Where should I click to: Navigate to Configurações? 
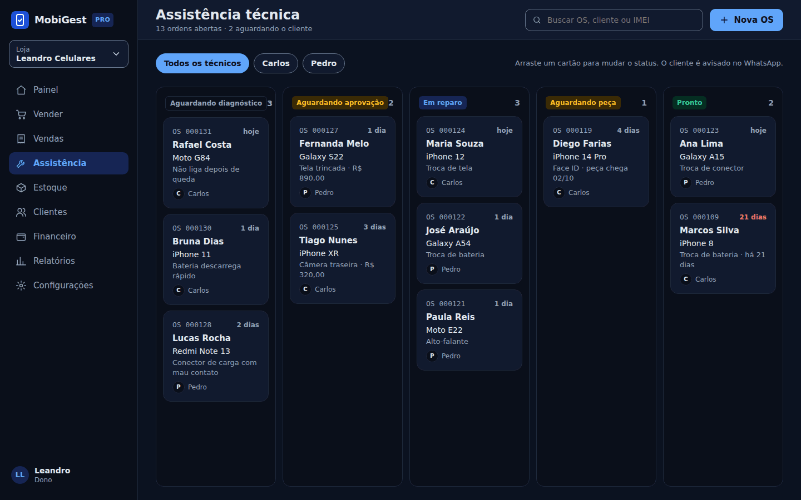tap(68, 286)
